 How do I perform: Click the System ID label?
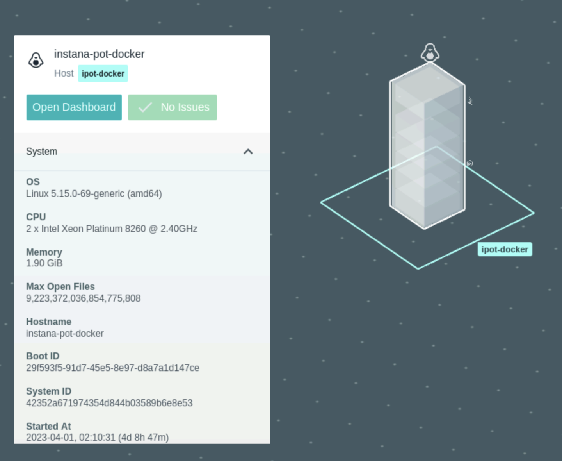coord(49,391)
